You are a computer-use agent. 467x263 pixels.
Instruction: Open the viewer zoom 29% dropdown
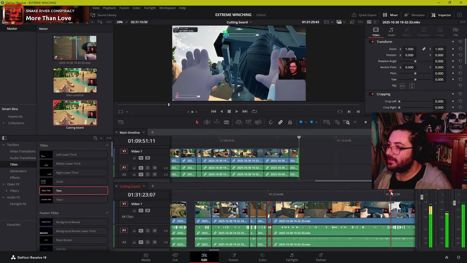[x=122, y=22]
